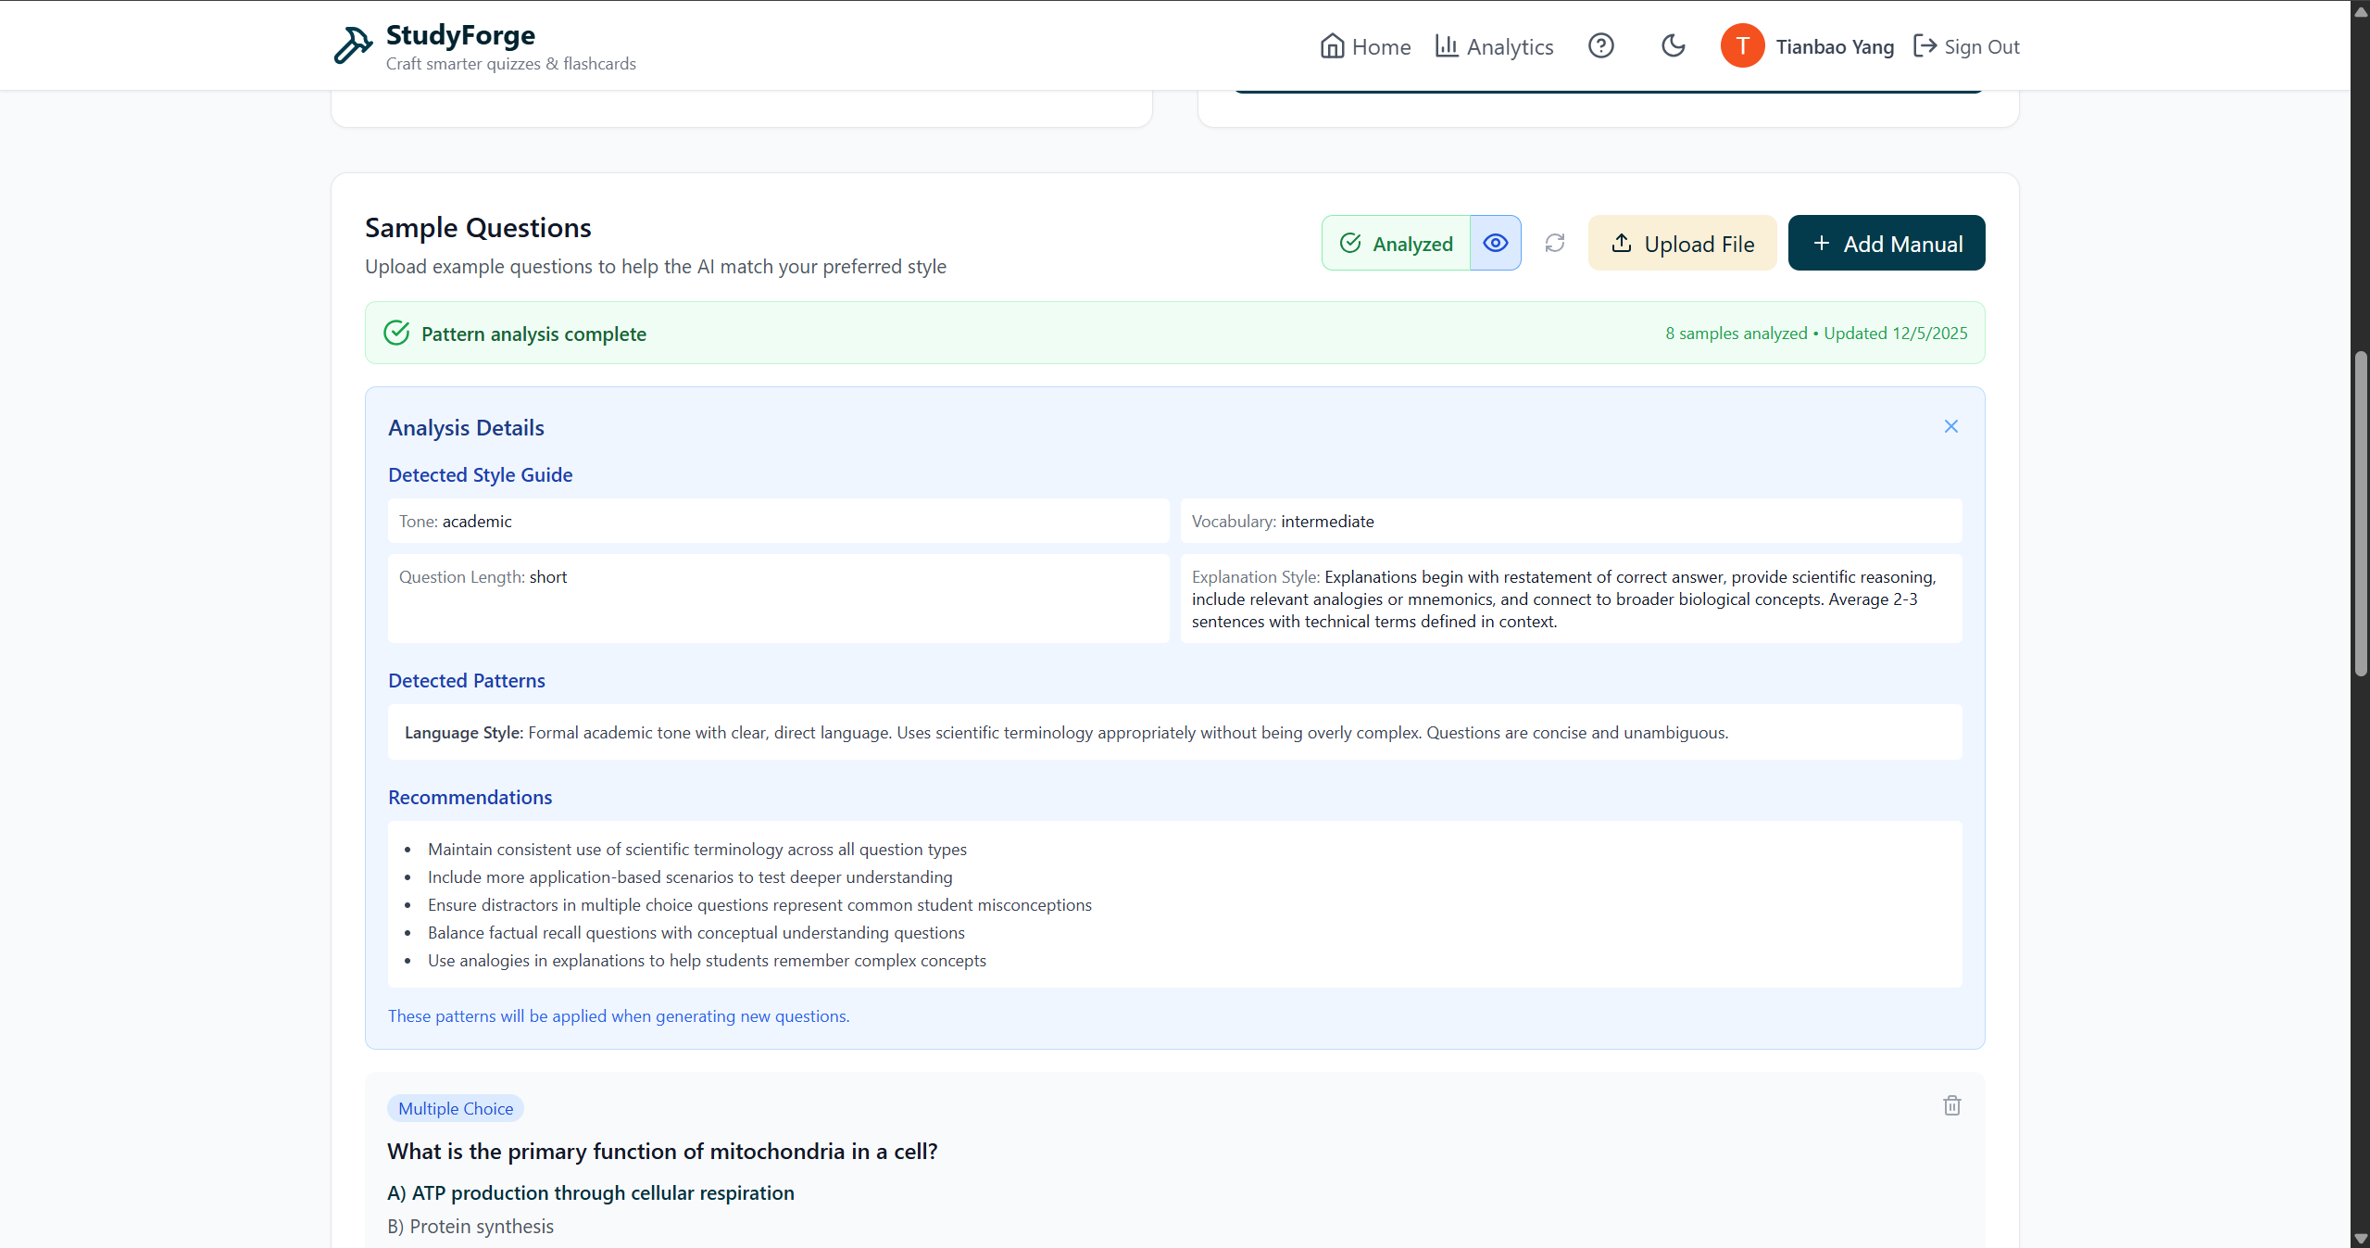Close the Analysis Details panel

[1950, 426]
